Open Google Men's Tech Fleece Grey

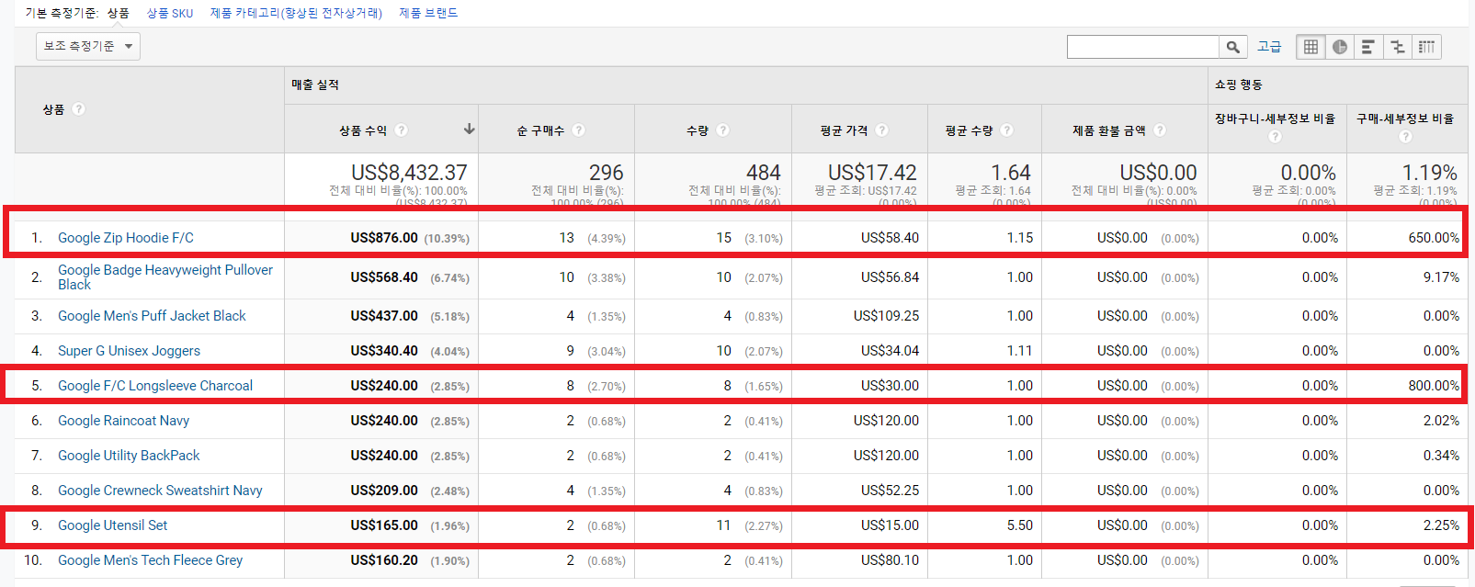click(150, 560)
